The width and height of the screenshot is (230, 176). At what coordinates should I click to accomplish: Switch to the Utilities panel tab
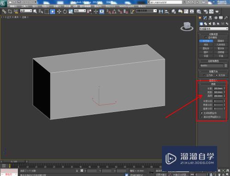(x=226, y=18)
